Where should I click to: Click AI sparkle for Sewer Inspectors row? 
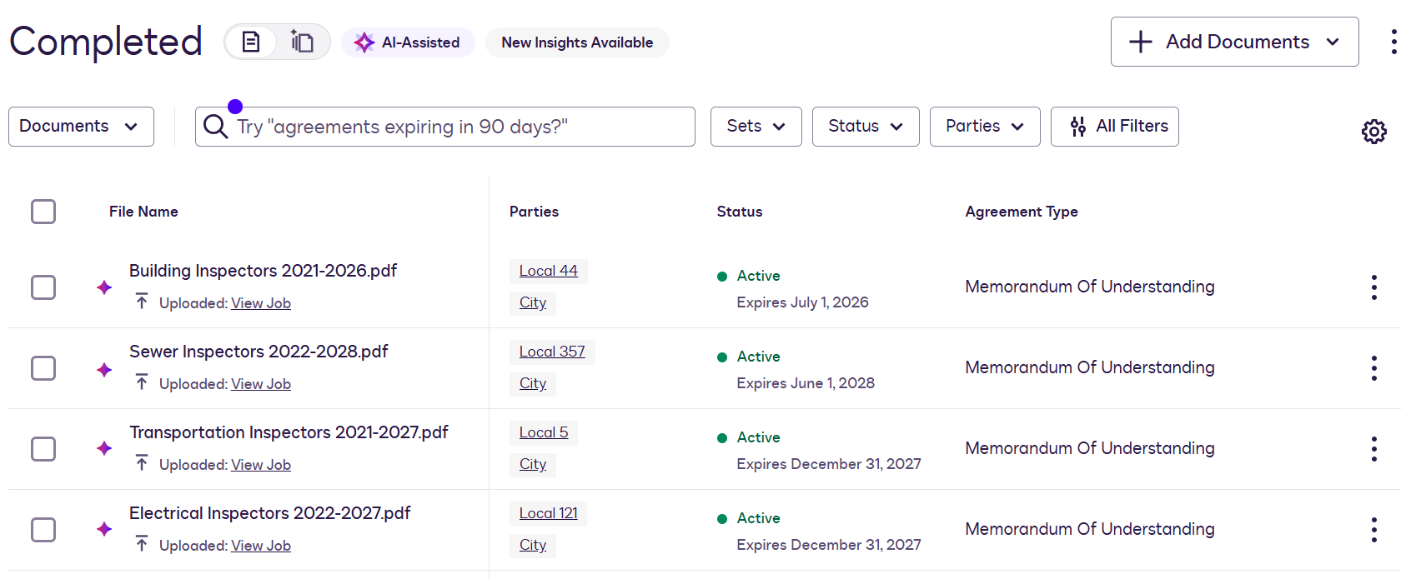coord(104,368)
